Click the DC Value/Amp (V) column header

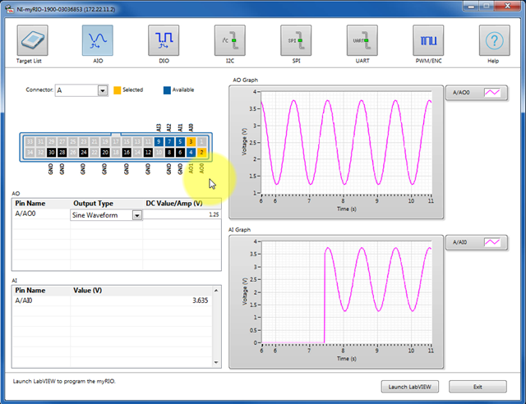coord(182,204)
